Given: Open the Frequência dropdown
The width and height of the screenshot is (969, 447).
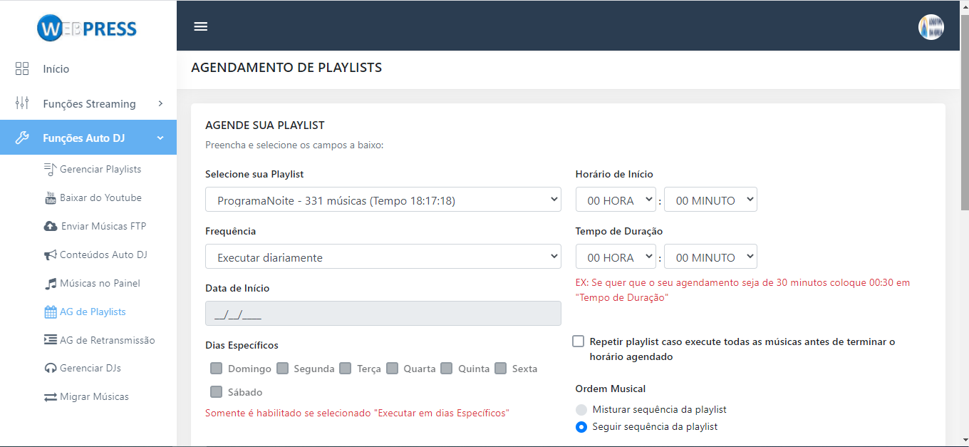Looking at the screenshot, I should (383, 257).
